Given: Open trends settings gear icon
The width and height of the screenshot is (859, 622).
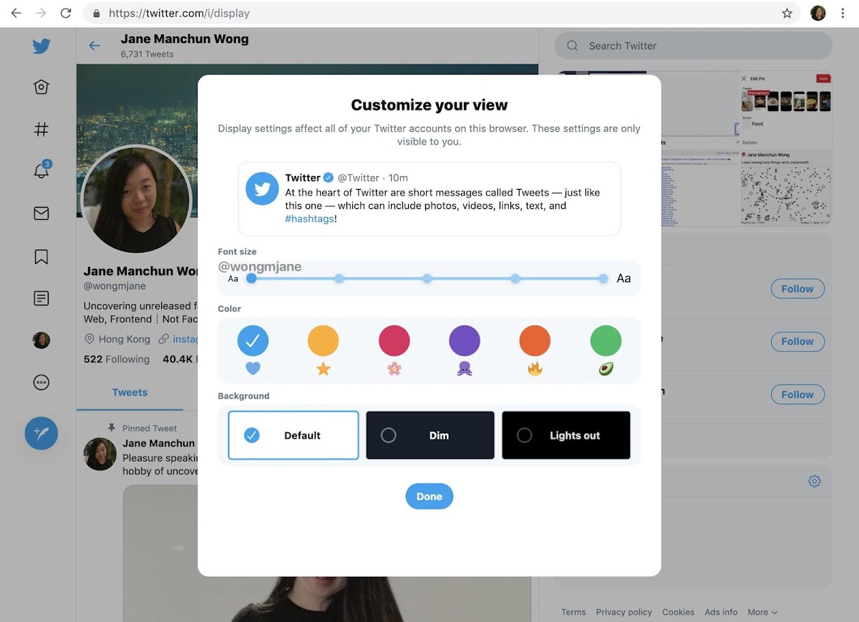Looking at the screenshot, I should 815,481.
